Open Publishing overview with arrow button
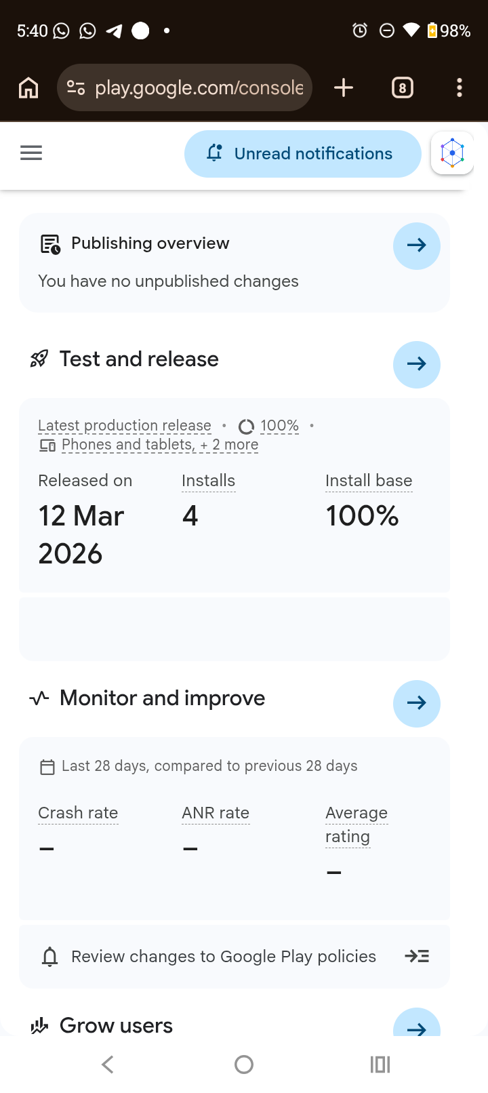The width and height of the screenshot is (488, 1093). [417, 245]
